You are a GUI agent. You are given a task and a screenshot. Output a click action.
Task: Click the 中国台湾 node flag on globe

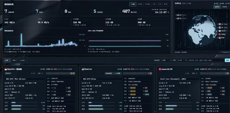[x=220, y=31]
